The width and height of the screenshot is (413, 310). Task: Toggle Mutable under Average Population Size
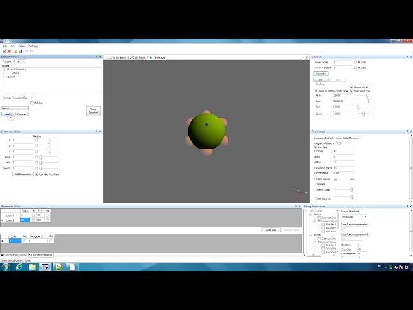[32, 103]
